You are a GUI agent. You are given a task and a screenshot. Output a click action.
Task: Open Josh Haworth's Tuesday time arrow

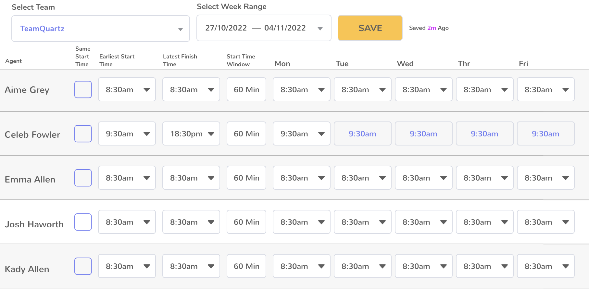tap(382, 222)
